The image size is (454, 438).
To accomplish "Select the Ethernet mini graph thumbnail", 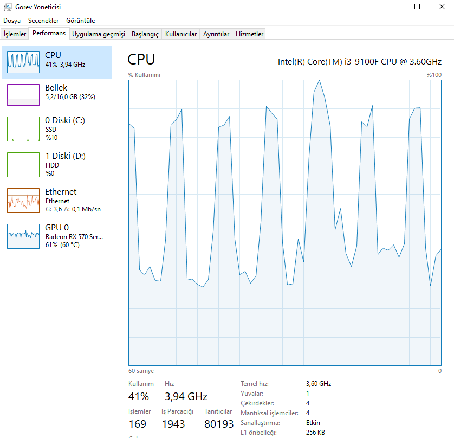I will click(23, 201).
